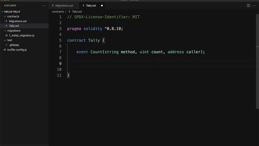Click the EXPLORER panel title
The height and width of the screenshot is (146, 259).
tap(10, 6)
